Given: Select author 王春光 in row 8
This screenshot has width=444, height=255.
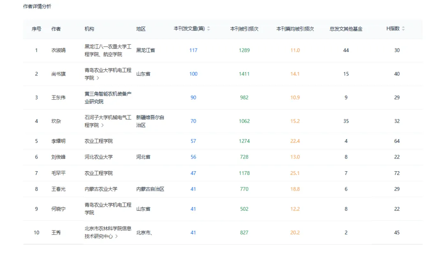Looking at the screenshot, I should (58, 189).
